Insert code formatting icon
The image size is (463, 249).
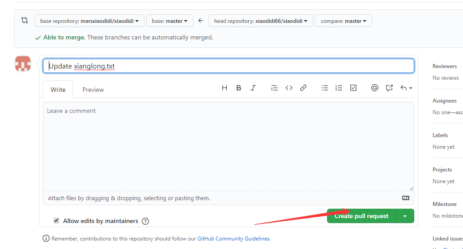(289, 88)
